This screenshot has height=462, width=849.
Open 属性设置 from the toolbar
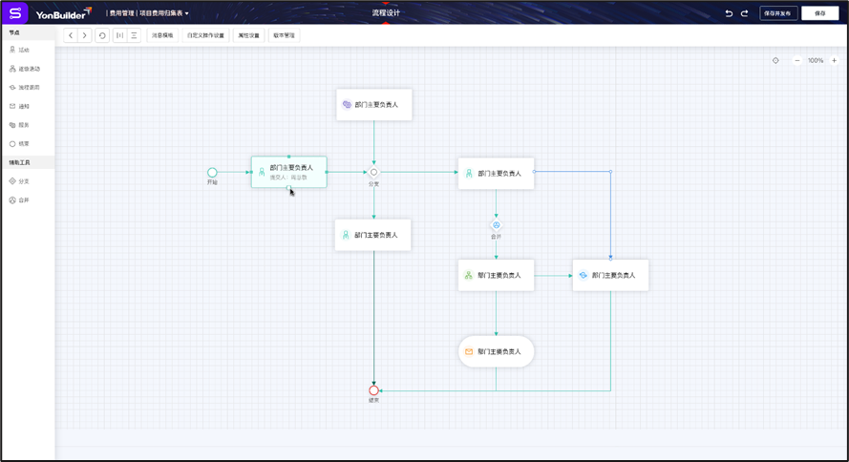point(248,35)
